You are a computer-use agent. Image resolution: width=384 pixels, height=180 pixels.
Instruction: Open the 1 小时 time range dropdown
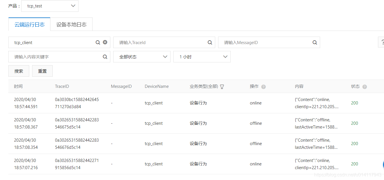tap(202, 57)
